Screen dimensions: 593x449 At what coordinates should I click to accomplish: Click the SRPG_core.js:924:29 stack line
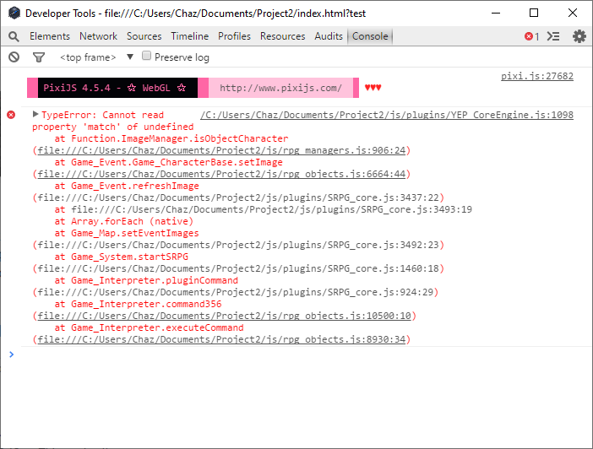[x=236, y=292]
